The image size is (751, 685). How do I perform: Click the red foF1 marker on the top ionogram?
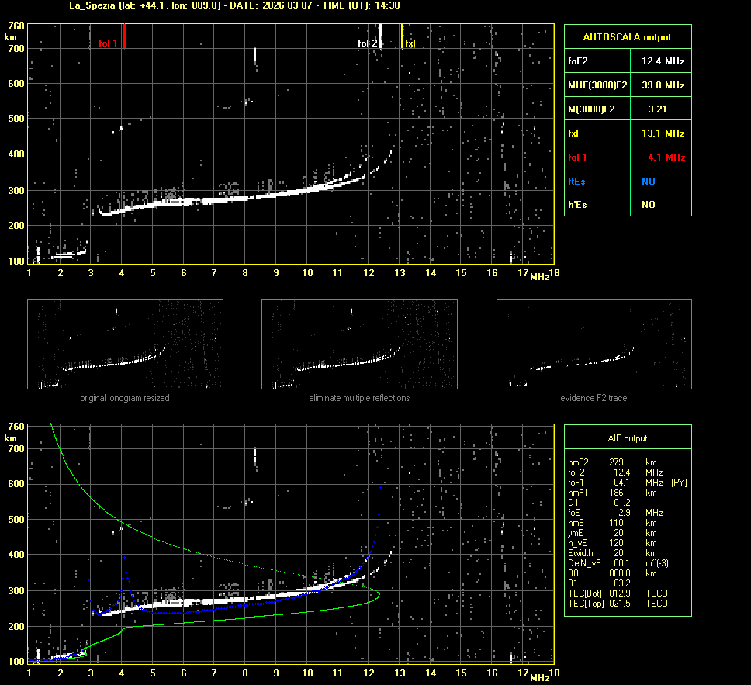click(124, 36)
